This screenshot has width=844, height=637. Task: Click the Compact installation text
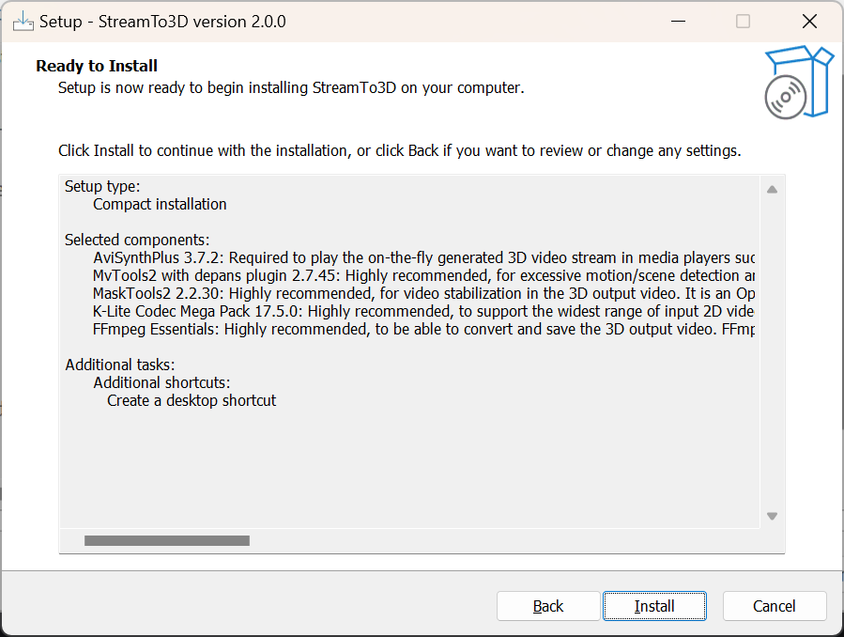coord(160,205)
